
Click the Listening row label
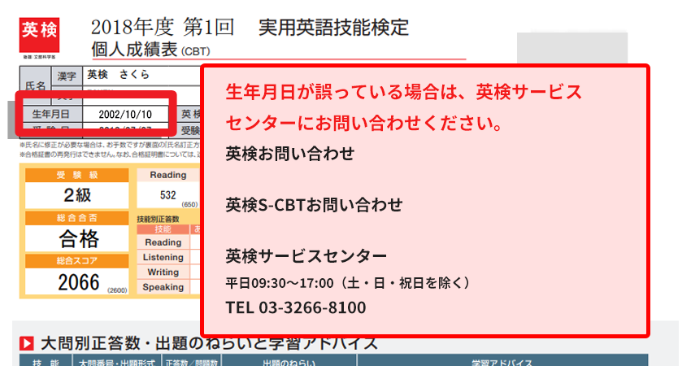[163, 257]
